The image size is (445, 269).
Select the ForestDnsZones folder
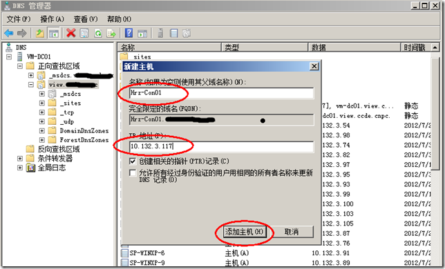pos(84,140)
